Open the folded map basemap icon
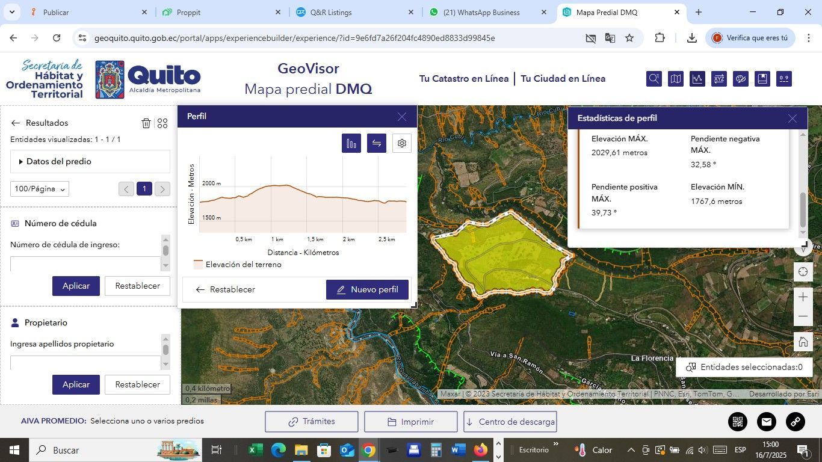The width and height of the screenshot is (822, 462). 676,79
